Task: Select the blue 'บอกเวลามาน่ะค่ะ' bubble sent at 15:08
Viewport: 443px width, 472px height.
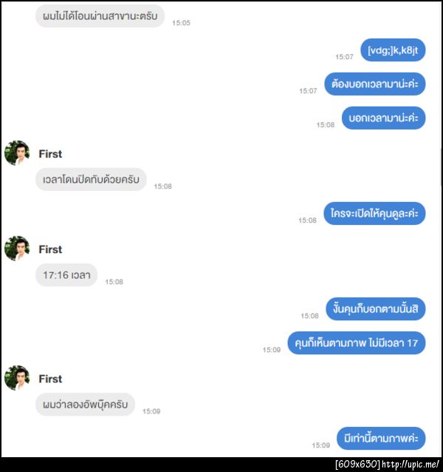Action: point(383,118)
